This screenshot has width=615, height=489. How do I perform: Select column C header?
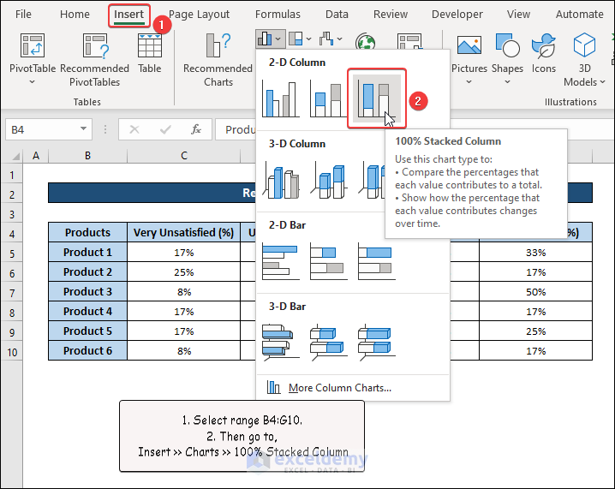(x=183, y=156)
